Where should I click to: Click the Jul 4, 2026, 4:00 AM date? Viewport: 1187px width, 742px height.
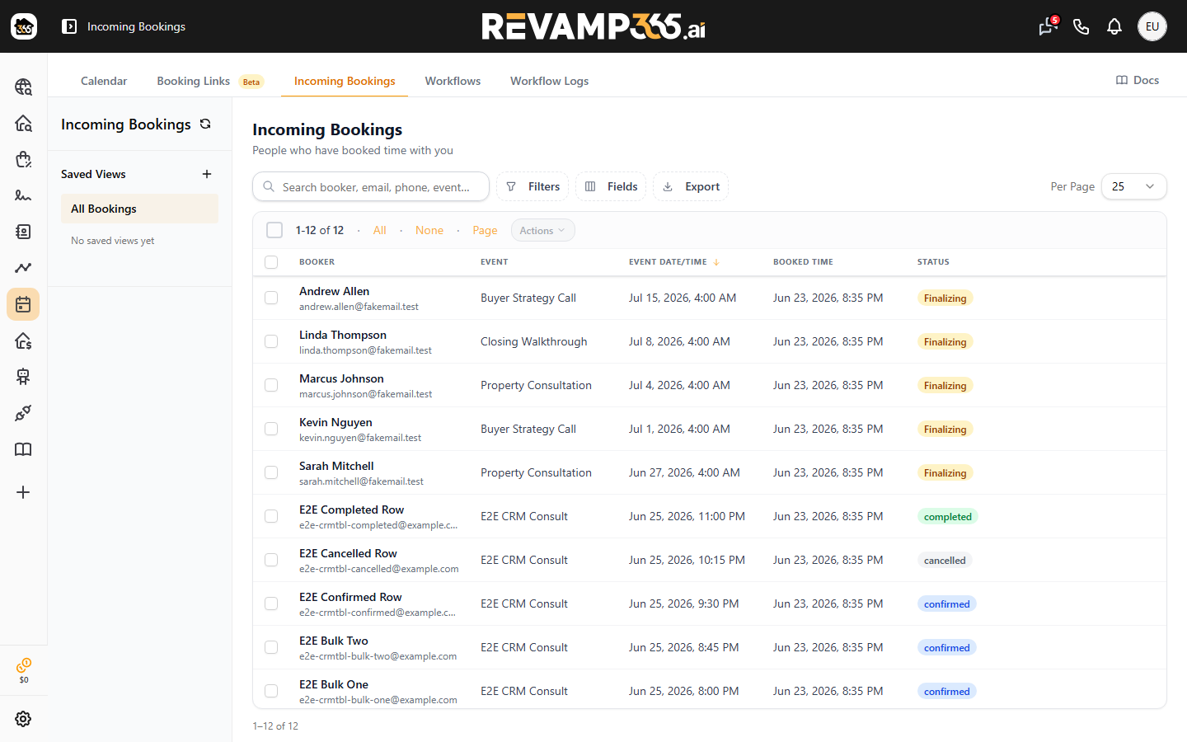point(679,385)
